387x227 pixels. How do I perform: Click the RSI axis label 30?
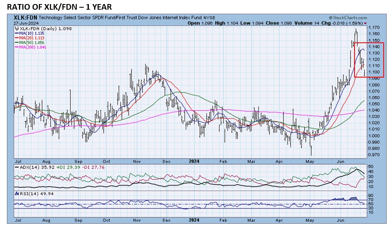pos(370,208)
